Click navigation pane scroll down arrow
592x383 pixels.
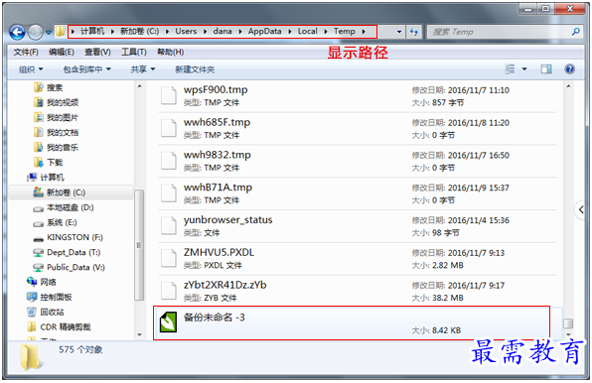139,334
